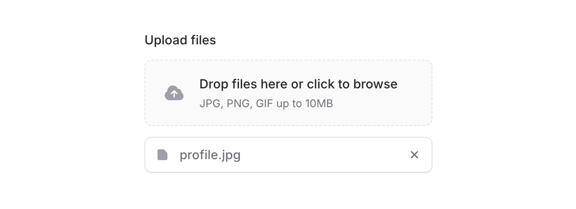Delete uploaded file using the cross button
The width and height of the screenshot is (576, 209).
(x=414, y=155)
